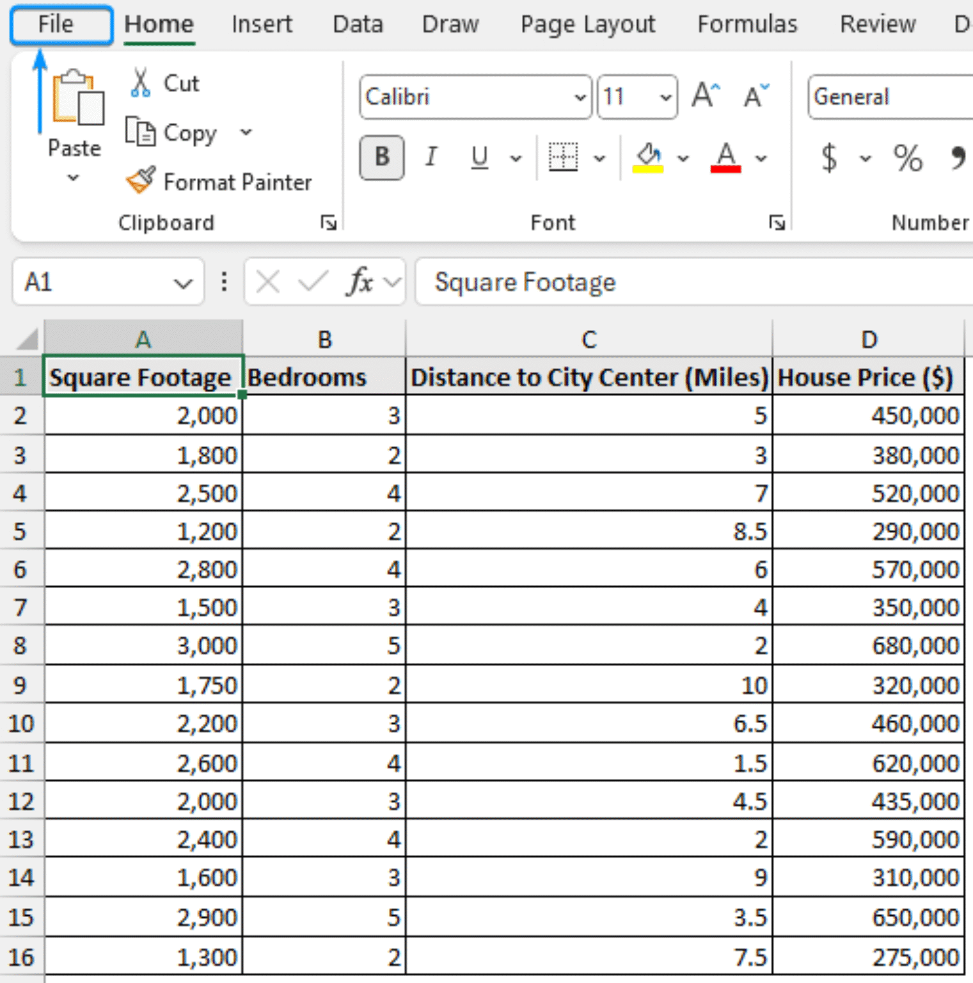Toggle Bold formatting
The width and height of the screenshot is (973, 983).
point(382,157)
